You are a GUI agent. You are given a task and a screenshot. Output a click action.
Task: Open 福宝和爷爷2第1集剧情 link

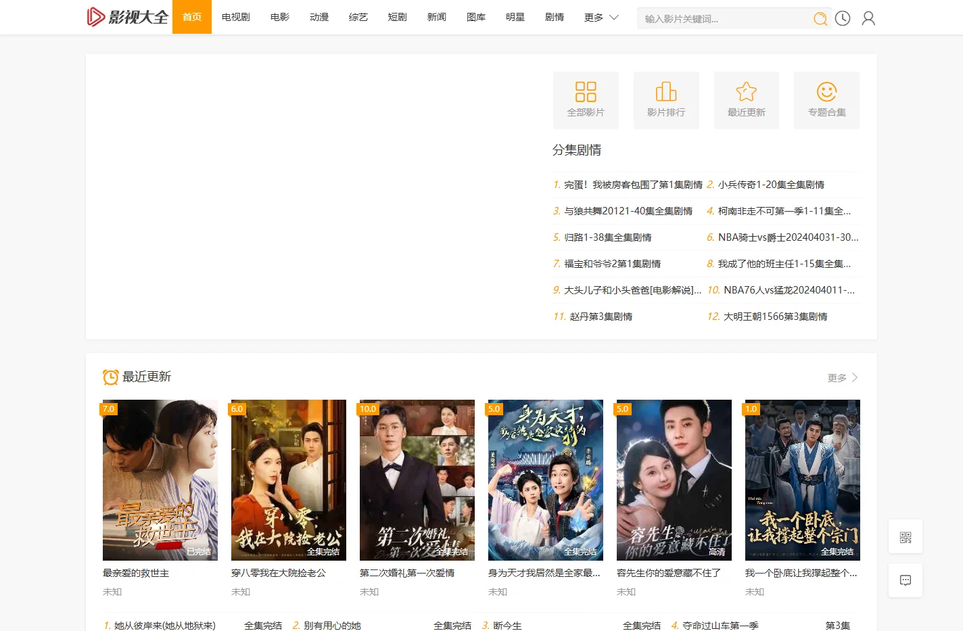[x=613, y=264]
